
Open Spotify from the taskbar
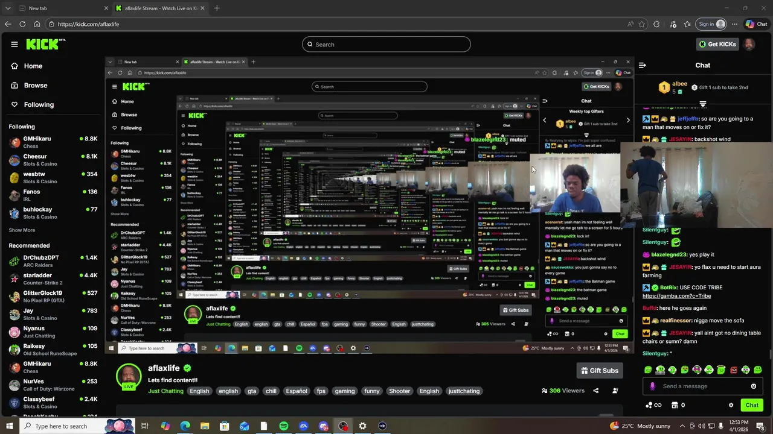pyautogui.click(x=284, y=426)
